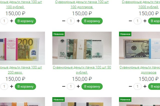Add 200 евро pack to cart
The height and width of the screenshot is (106, 160).
pyautogui.click(x=25, y=86)
